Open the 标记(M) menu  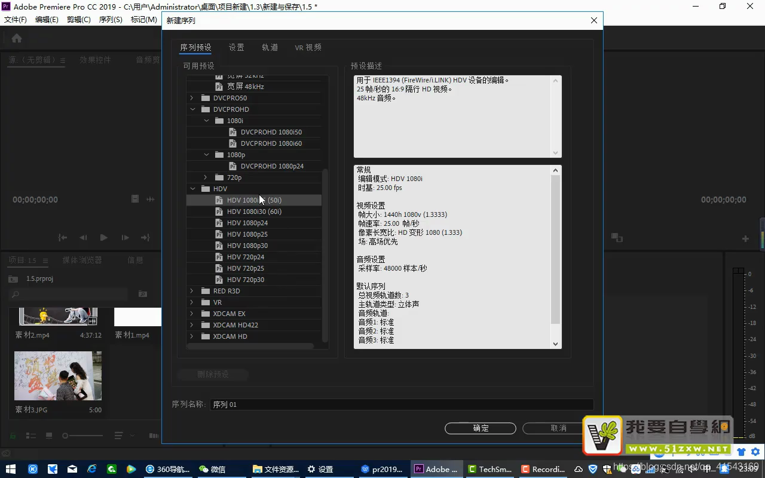143,19
